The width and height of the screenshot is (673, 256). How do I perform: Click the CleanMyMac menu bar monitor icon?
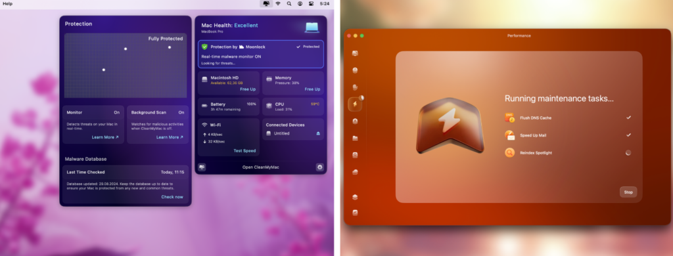coord(266,3)
